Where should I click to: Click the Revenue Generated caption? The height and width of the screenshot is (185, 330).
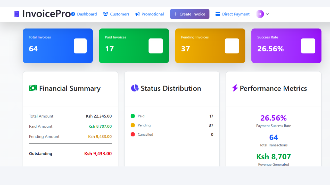(274, 164)
